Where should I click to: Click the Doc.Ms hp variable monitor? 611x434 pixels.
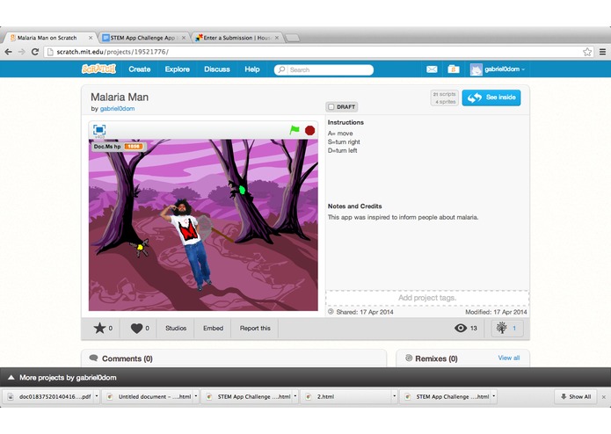119,147
